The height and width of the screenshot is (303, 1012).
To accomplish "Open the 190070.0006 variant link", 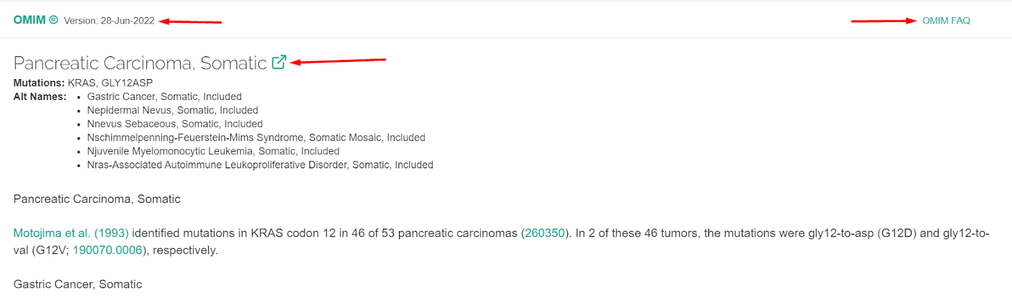I will (108, 250).
